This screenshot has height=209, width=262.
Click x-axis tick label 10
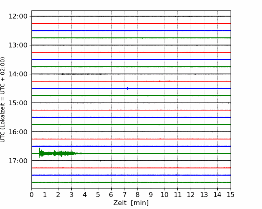pos(164,195)
